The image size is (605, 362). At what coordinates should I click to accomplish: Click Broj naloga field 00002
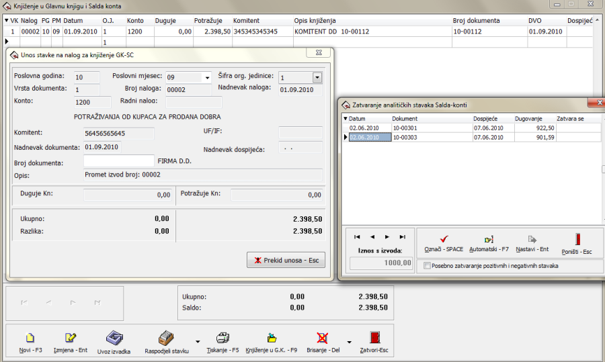point(189,89)
